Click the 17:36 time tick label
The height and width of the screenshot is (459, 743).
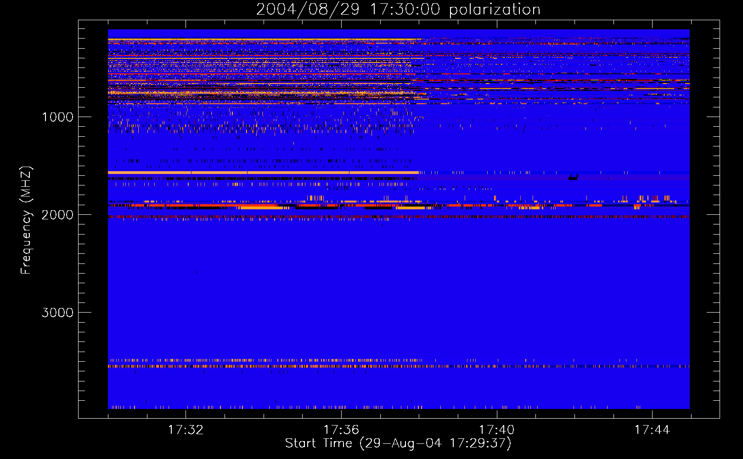pyautogui.click(x=341, y=430)
